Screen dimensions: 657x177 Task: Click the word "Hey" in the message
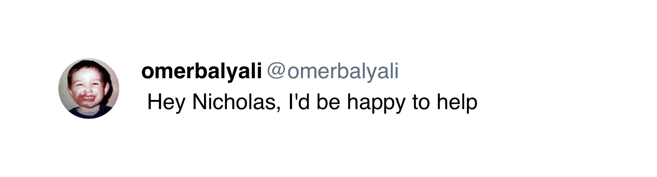166,102
